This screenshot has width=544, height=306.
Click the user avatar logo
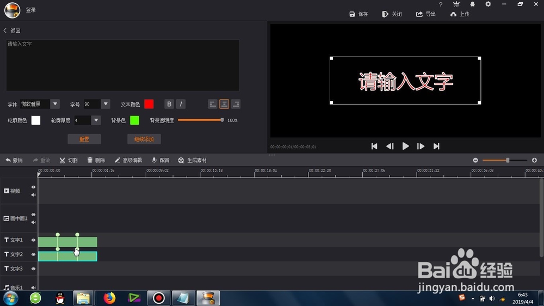[12, 10]
